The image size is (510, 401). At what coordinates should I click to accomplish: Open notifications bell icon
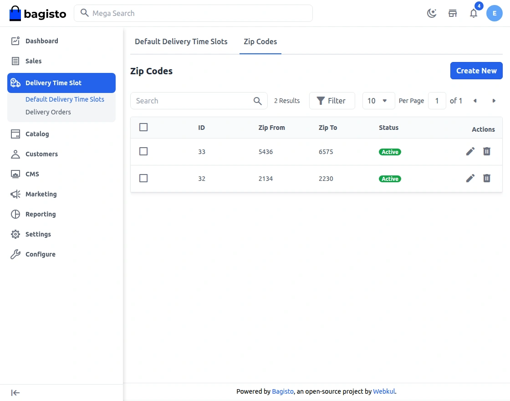pyautogui.click(x=474, y=13)
